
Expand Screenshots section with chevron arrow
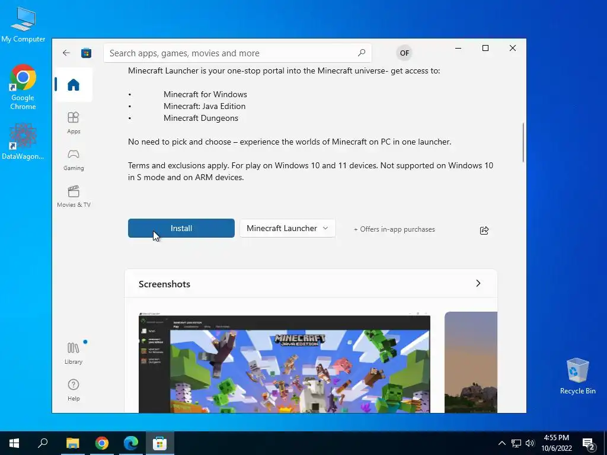coord(478,283)
